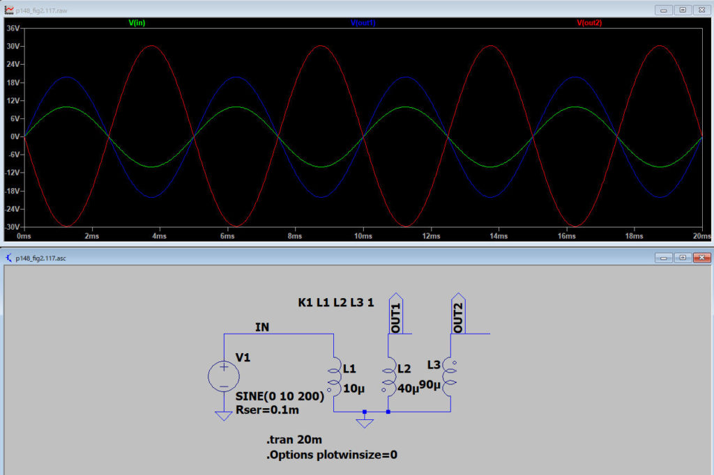
Task: Select the L3 inductor symbol
Action: click(x=450, y=377)
